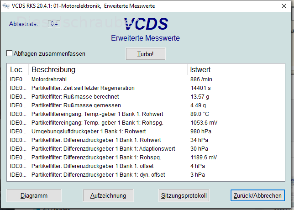The width and height of the screenshot is (294, 210).
Task: Click the VCDS app icon in title bar
Action: (6, 6)
